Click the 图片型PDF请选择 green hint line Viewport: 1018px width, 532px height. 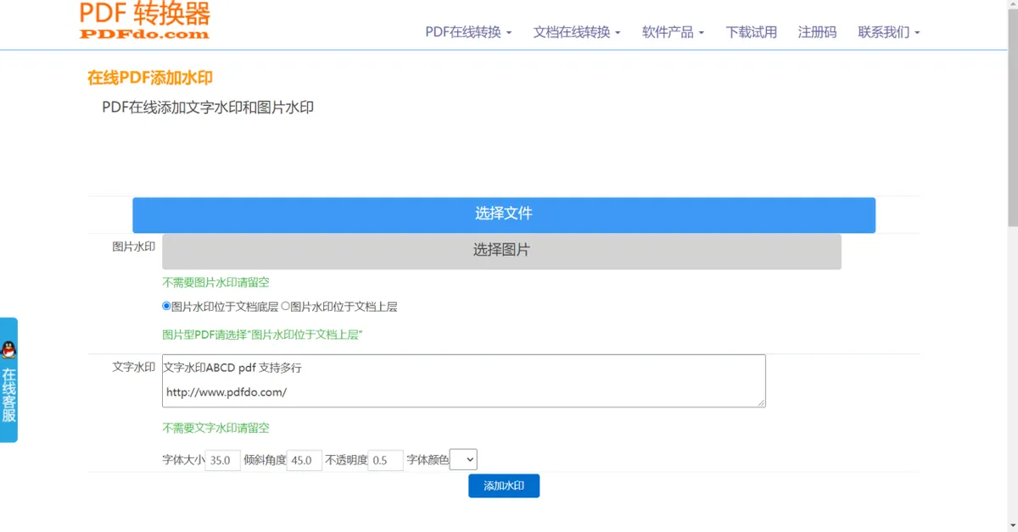pos(262,335)
